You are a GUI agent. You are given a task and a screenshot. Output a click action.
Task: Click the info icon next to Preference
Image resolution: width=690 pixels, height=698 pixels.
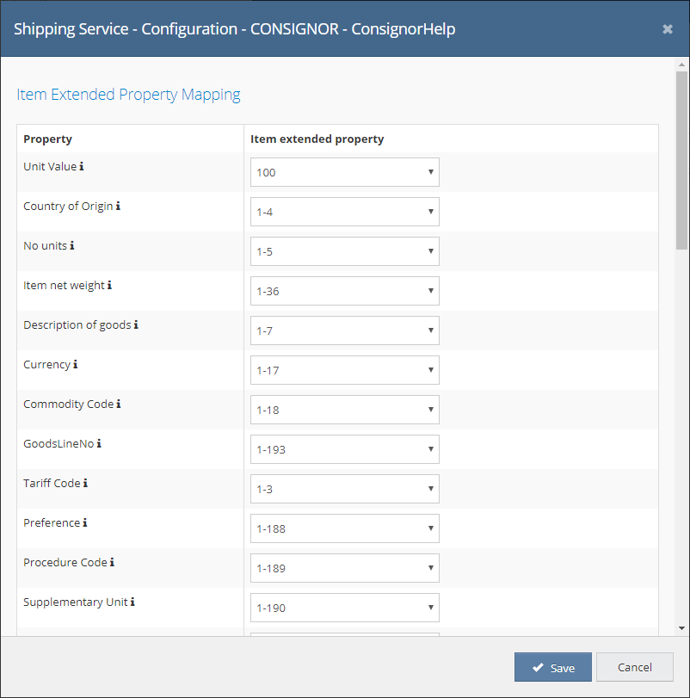[x=85, y=523]
